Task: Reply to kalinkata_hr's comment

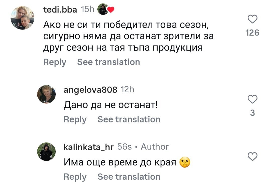Action: [x=75, y=177]
